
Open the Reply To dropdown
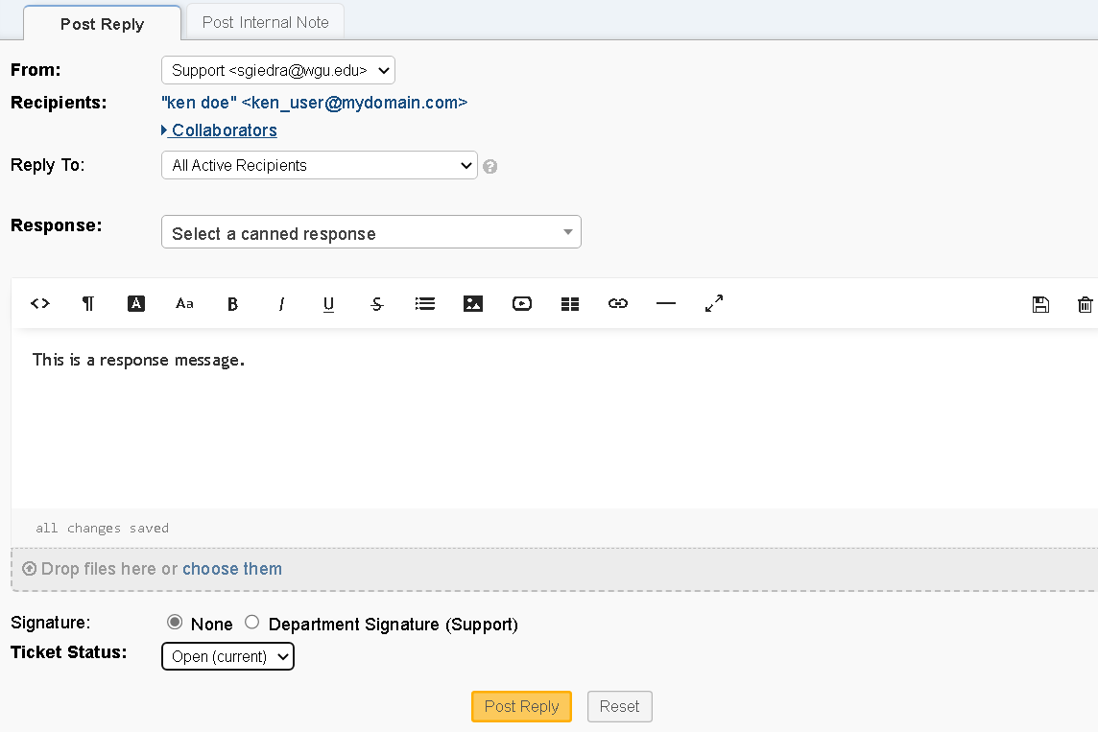[319, 165]
